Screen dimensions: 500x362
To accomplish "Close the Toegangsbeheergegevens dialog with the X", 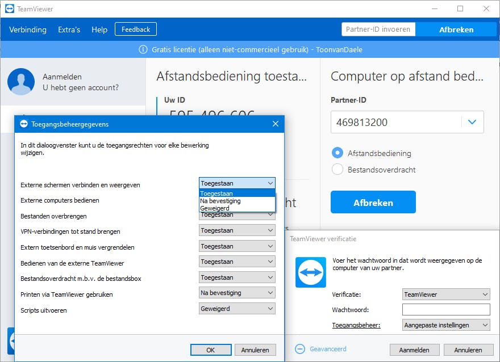I will point(276,124).
